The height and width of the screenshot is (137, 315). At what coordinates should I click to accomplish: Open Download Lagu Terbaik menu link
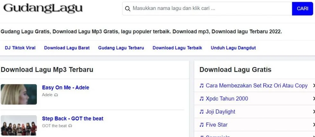pyautogui.click(x=177, y=48)
